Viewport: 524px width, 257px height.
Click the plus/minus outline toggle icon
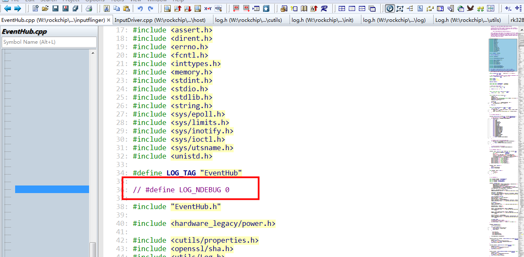[x=508, y=8]
